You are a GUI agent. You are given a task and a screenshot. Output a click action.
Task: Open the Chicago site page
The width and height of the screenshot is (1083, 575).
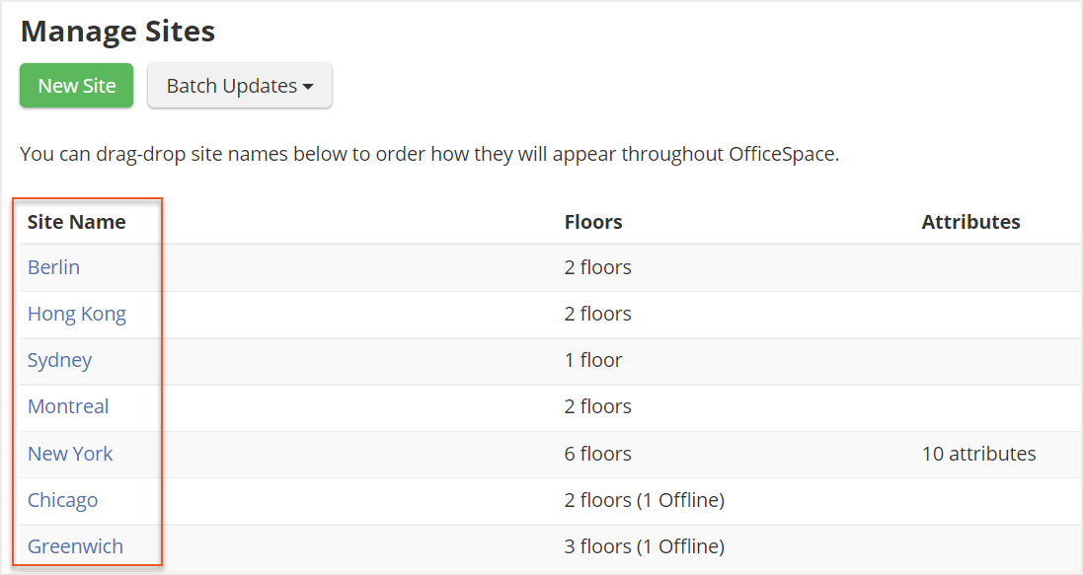pyautogui.click(x=62, y=499)
